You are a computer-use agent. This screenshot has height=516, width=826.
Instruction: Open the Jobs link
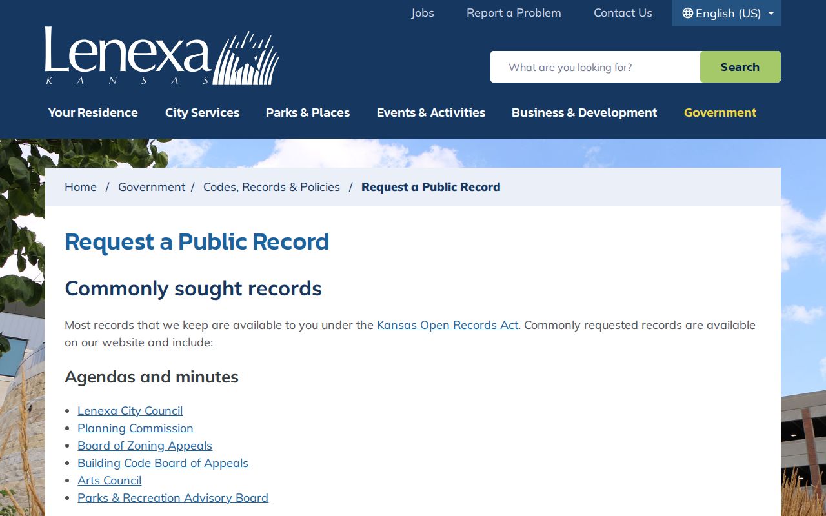[423, 13]
